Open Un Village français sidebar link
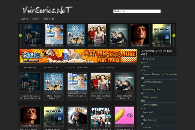195x130 pixels. pos(152,82)
